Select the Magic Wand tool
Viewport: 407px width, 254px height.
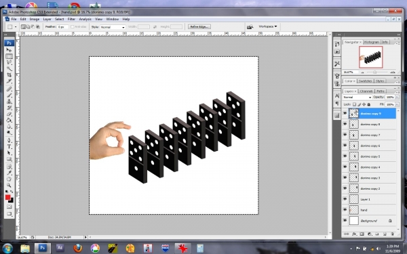pos(9,68)
